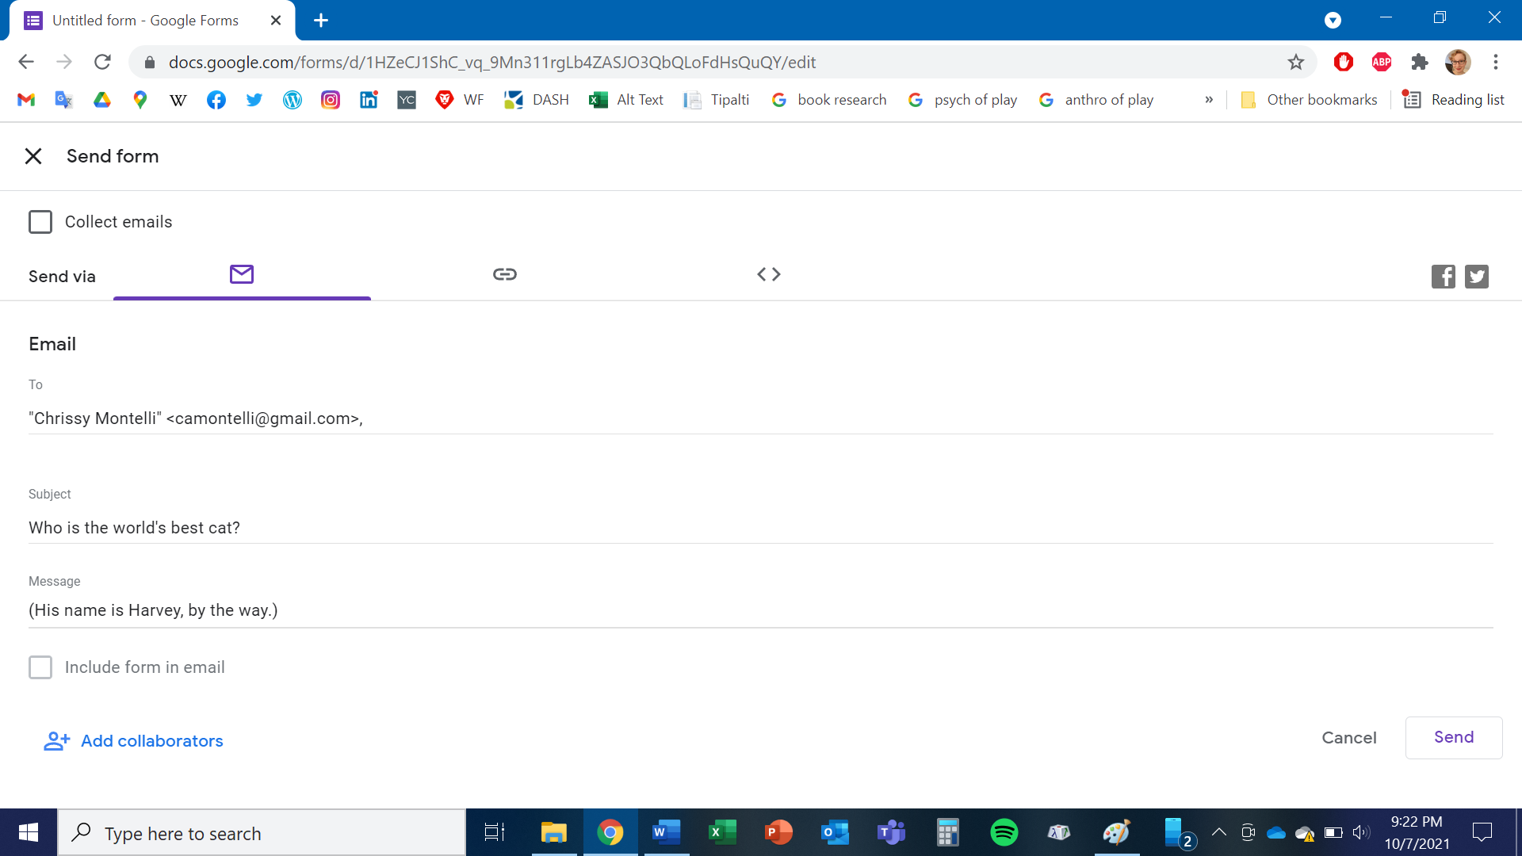Toggle Collect emails checkbox
This screenshot has width=1522, height=856.
coord(39,222)
